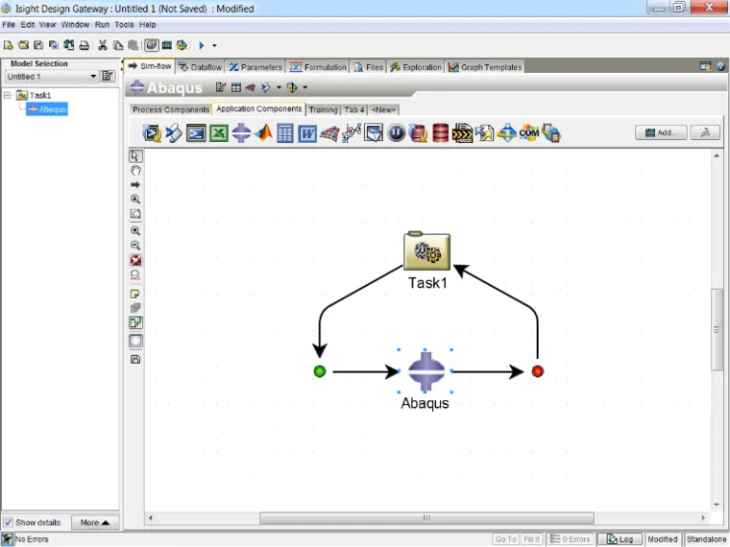Toggle the highlighted Gateway view toolbar button
Screen dimensions: 730x547
152,45
